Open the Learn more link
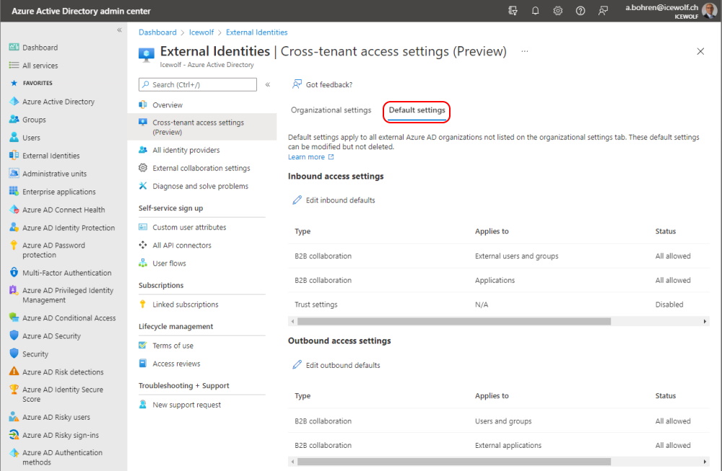Viewport: 722px width, 471px height. click(x=310, y=157)
